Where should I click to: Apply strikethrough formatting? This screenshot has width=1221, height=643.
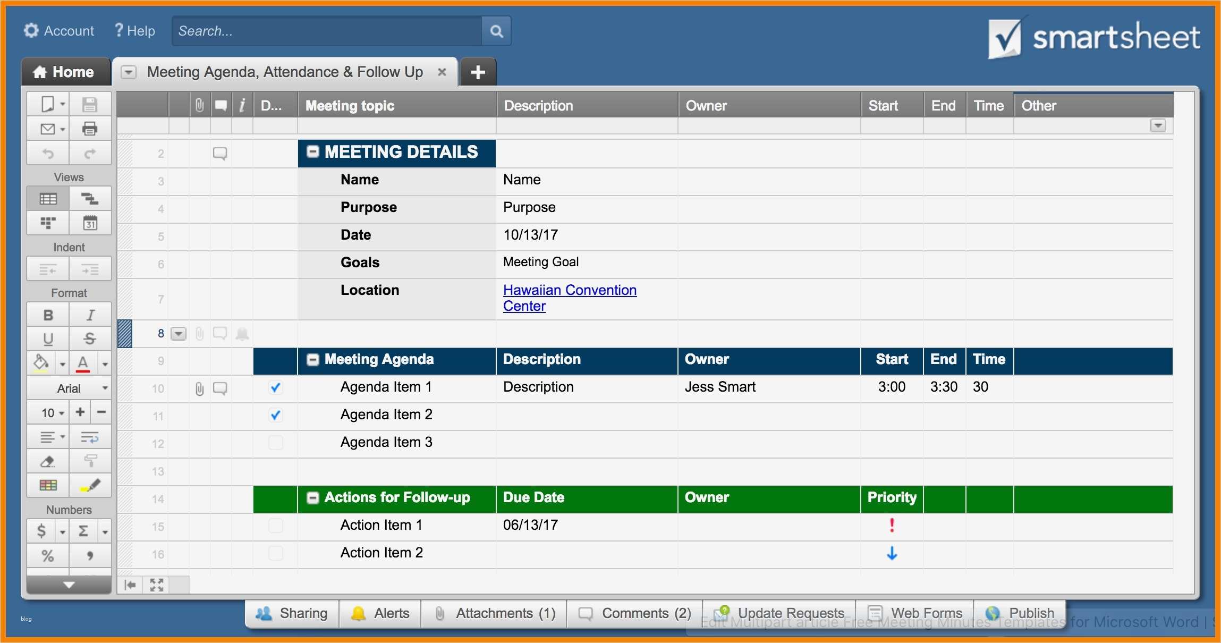90,339
